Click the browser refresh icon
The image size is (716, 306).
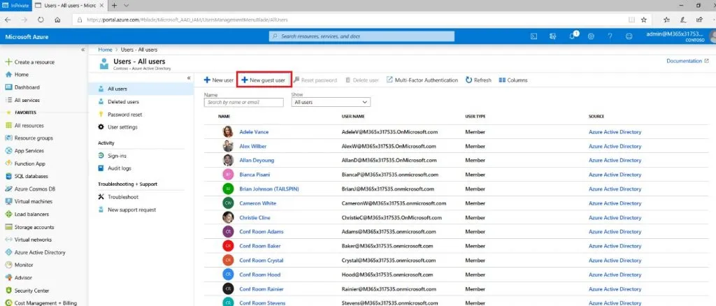(x=41, y=20)
